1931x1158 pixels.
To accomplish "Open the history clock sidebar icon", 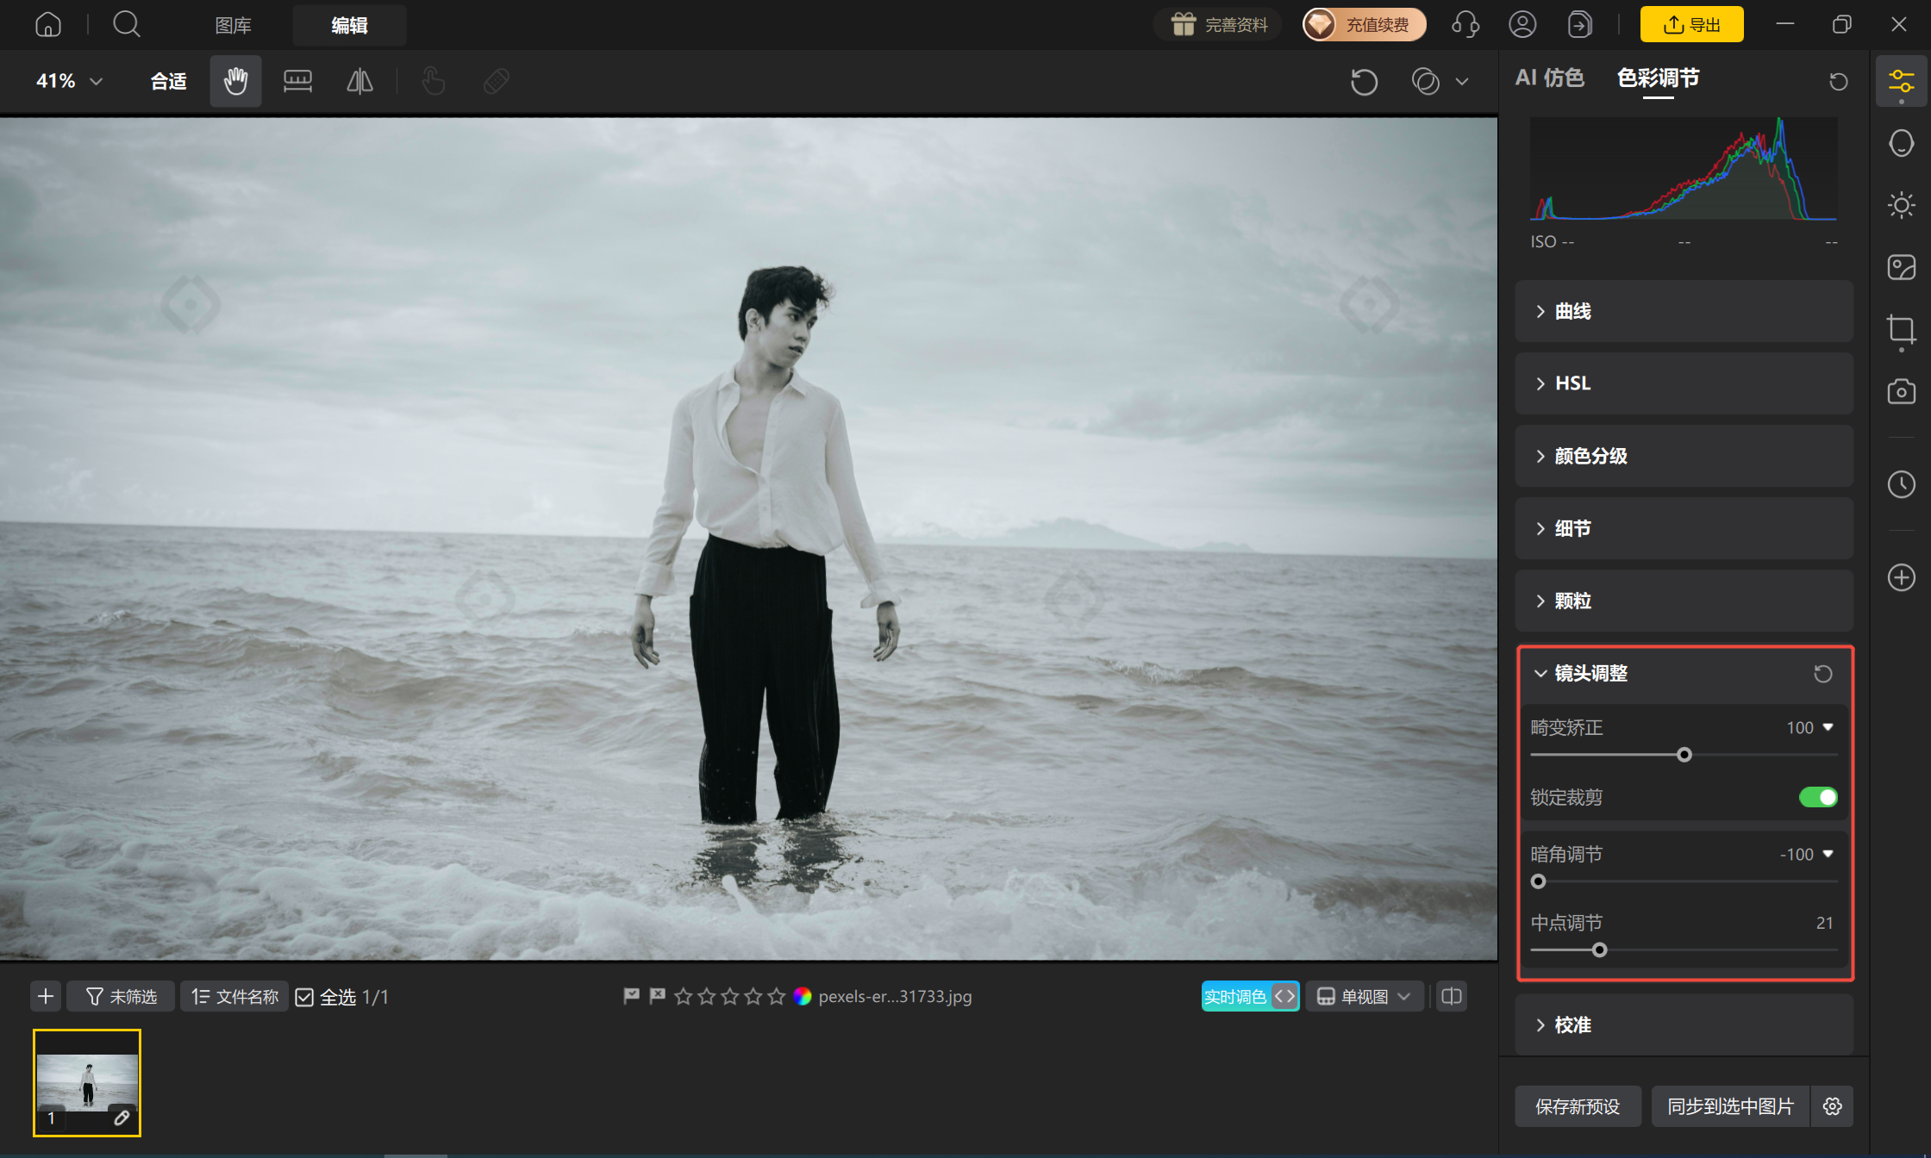I will click(x=1901, y=484).
